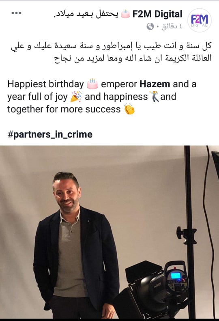Image resolution: width=219 pixels, height=321 pixels.
Task: Open the #partners_in_crime hashtag
Action: click(x=50, y=134)
